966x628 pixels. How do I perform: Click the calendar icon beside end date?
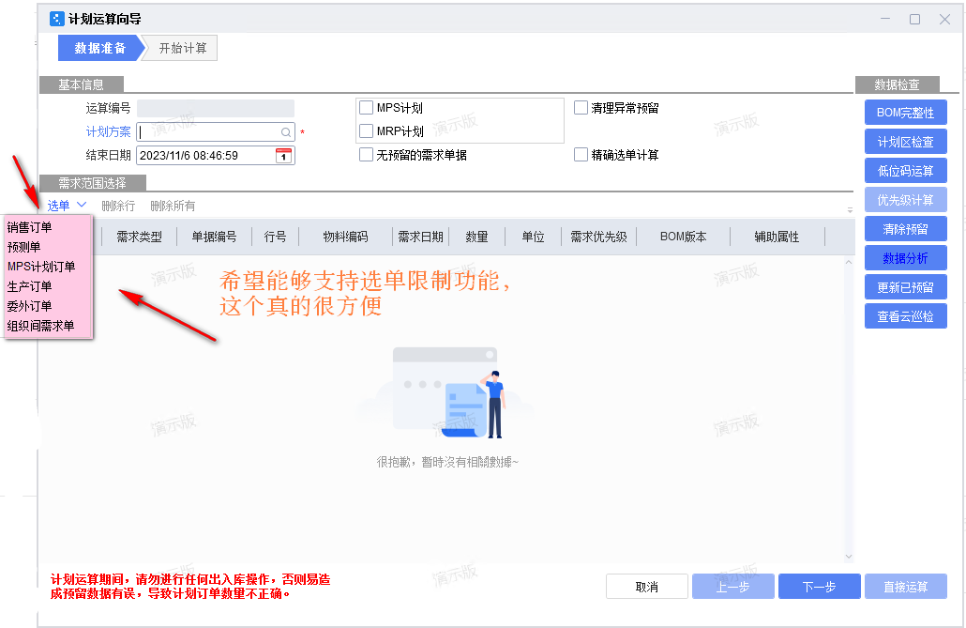[283, 156]
